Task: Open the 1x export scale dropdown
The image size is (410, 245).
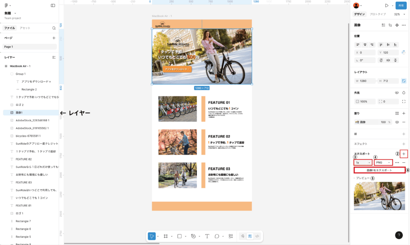Action: 363,162
